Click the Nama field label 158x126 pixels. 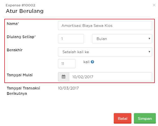[x=13, y=24]
